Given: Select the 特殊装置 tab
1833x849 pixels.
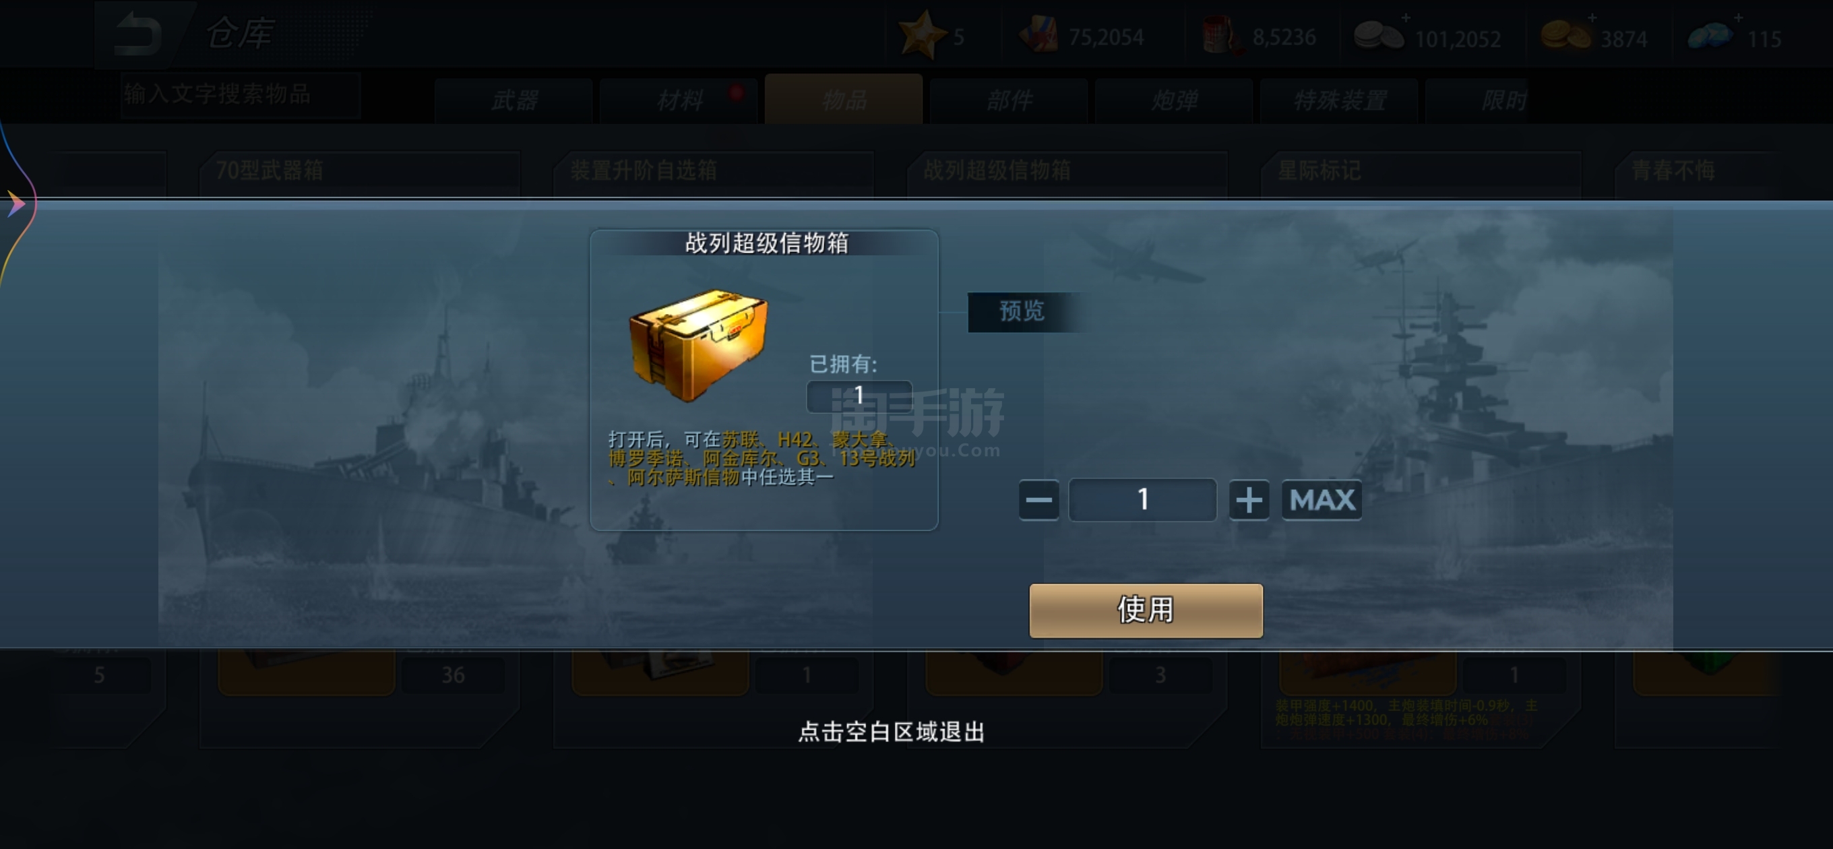Looking at the screenshot, I should tap(1339, 100).
